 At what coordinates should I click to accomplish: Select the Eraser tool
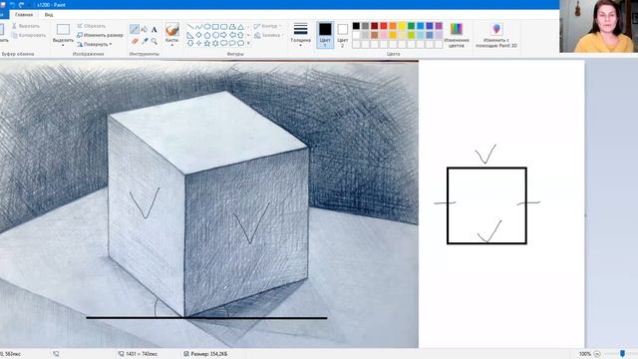tap(135, 41)
